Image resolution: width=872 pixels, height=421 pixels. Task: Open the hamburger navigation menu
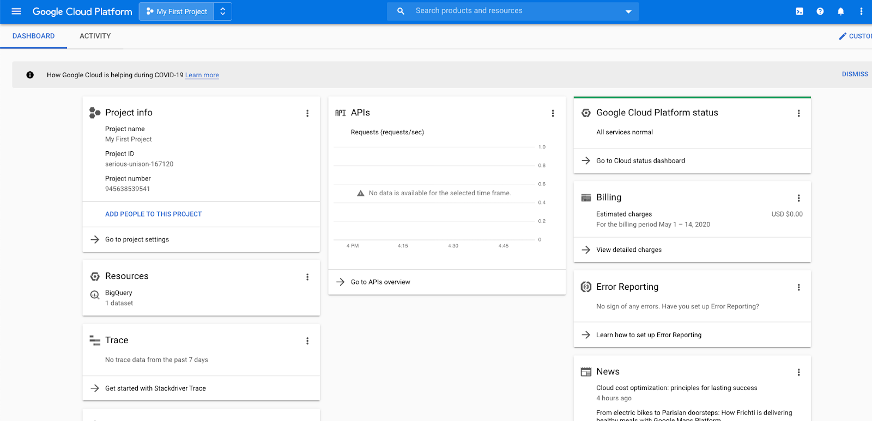(x=16, y=11)
